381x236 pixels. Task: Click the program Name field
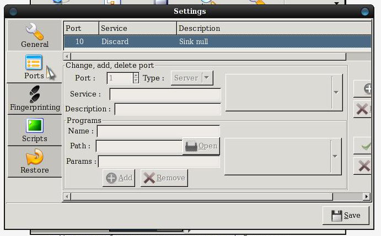(x=158, y=131)
